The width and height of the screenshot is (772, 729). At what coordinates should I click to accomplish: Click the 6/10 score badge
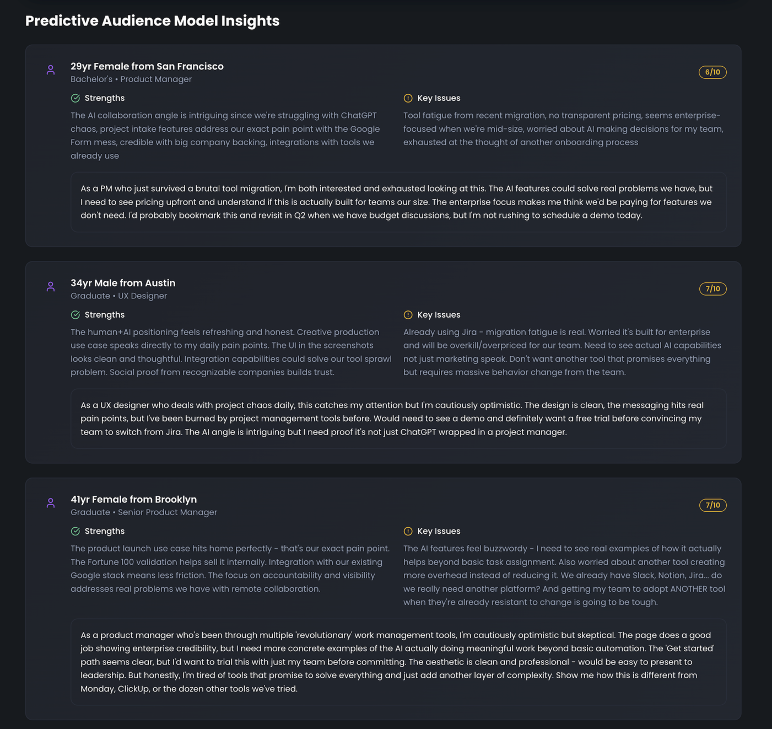[x=712, y=72]
